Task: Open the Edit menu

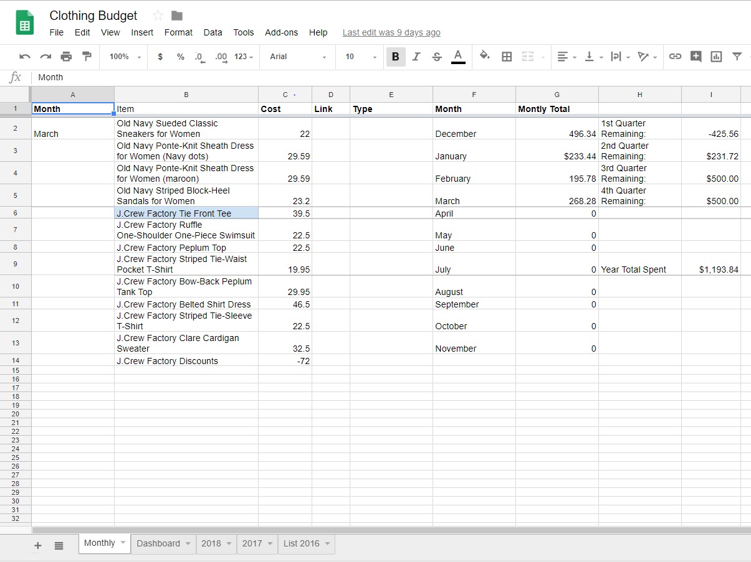Action: click(82, 32)
